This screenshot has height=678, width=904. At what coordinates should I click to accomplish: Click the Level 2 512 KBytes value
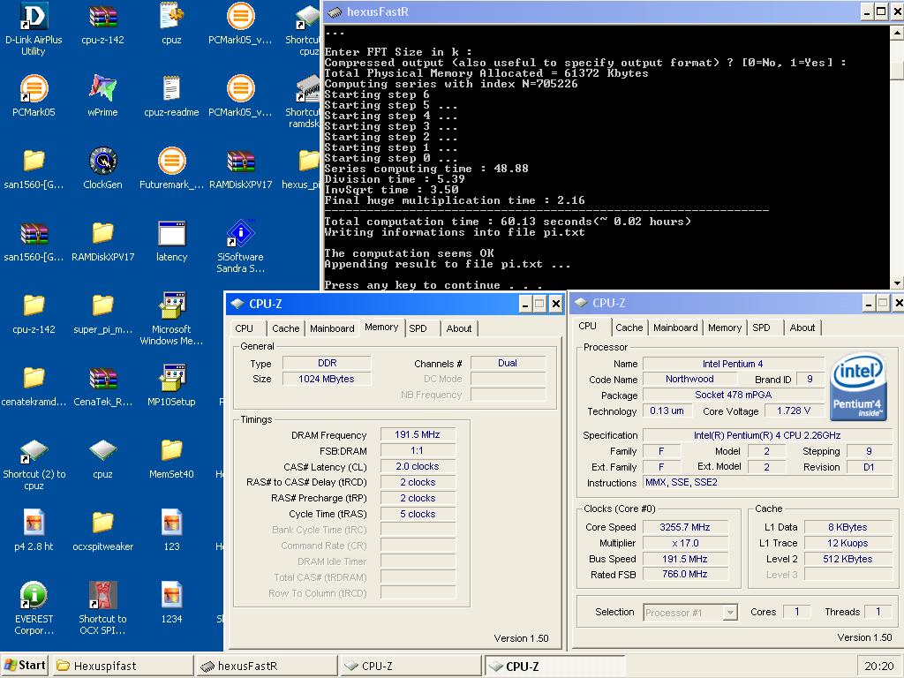click(x=847, y=559)
